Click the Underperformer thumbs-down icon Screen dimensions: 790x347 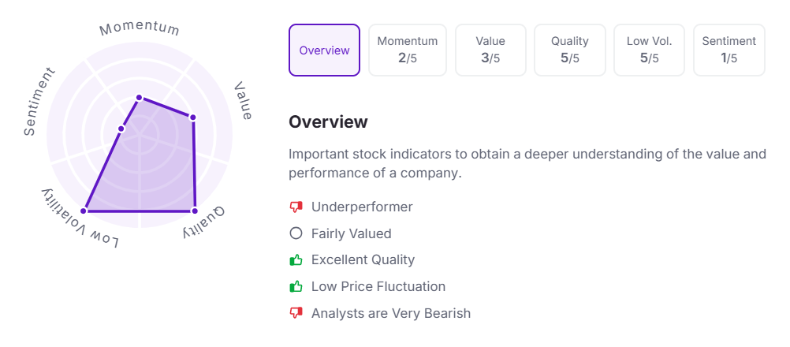tap(296, 207)
